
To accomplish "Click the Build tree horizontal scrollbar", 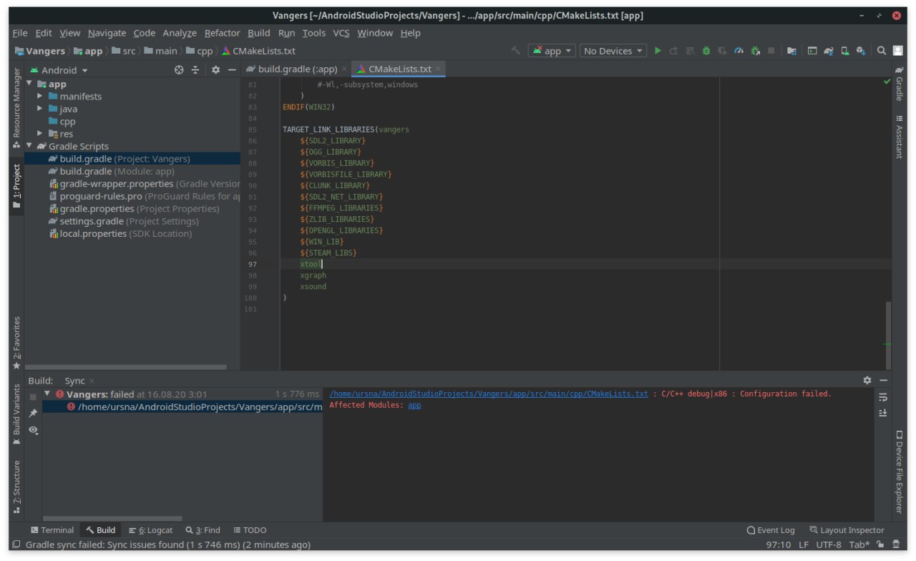I will point(112,519).
